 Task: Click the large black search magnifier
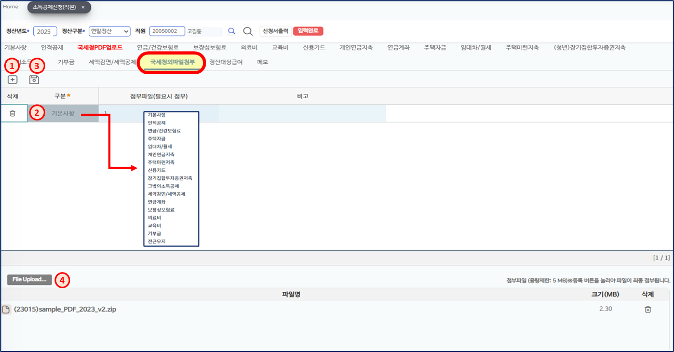pos(248,31)
